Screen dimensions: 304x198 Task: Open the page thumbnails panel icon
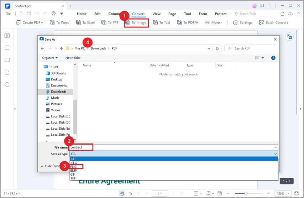pyautogui.click(x=7, y=36)
